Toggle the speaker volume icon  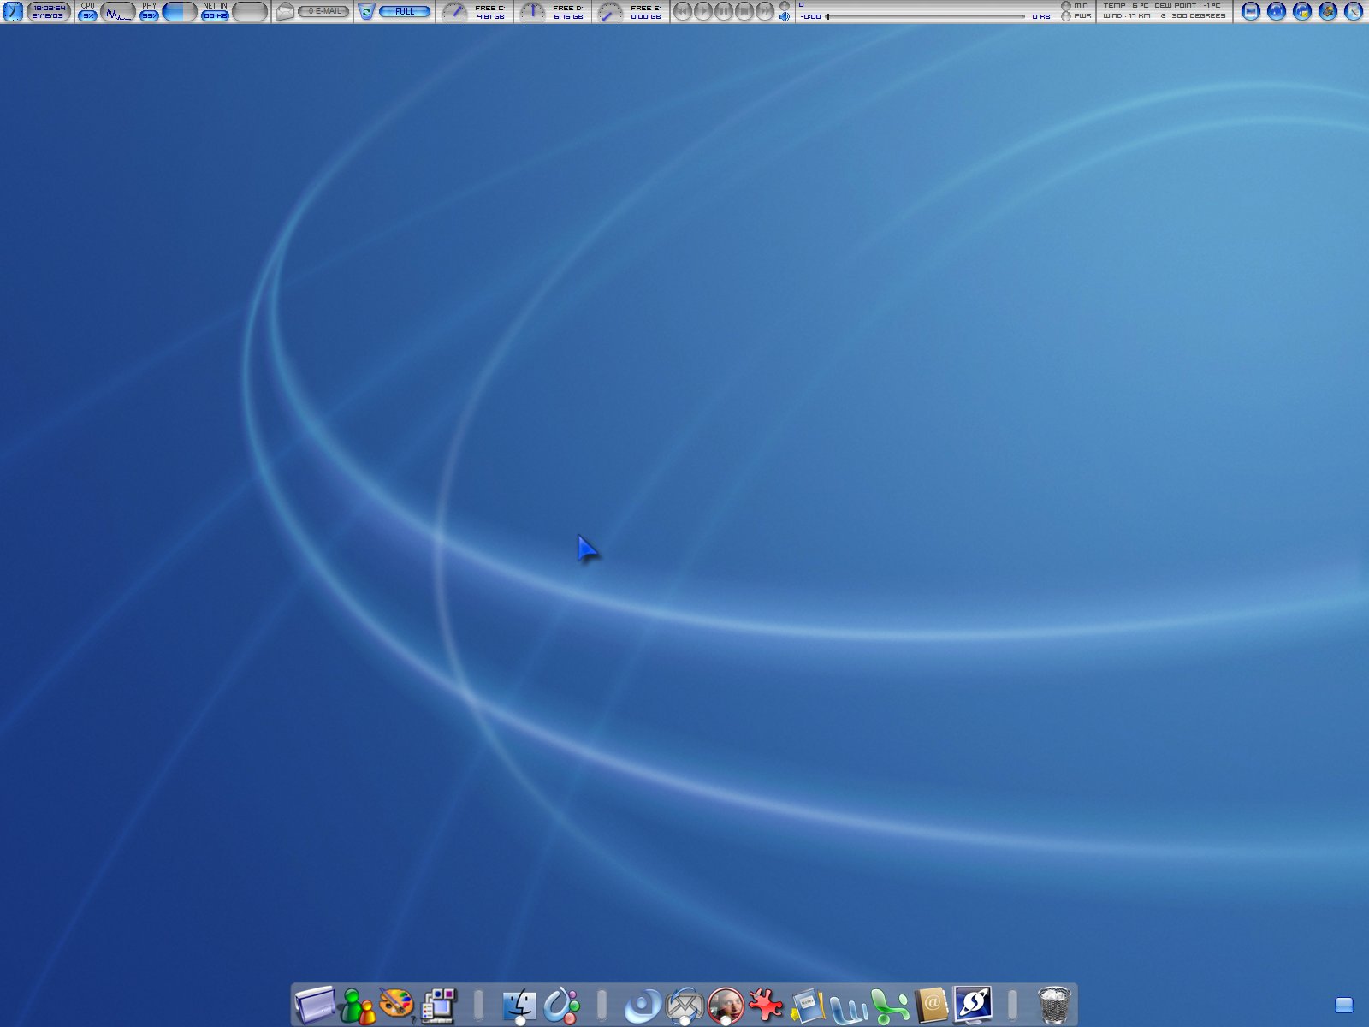[785, 16]
